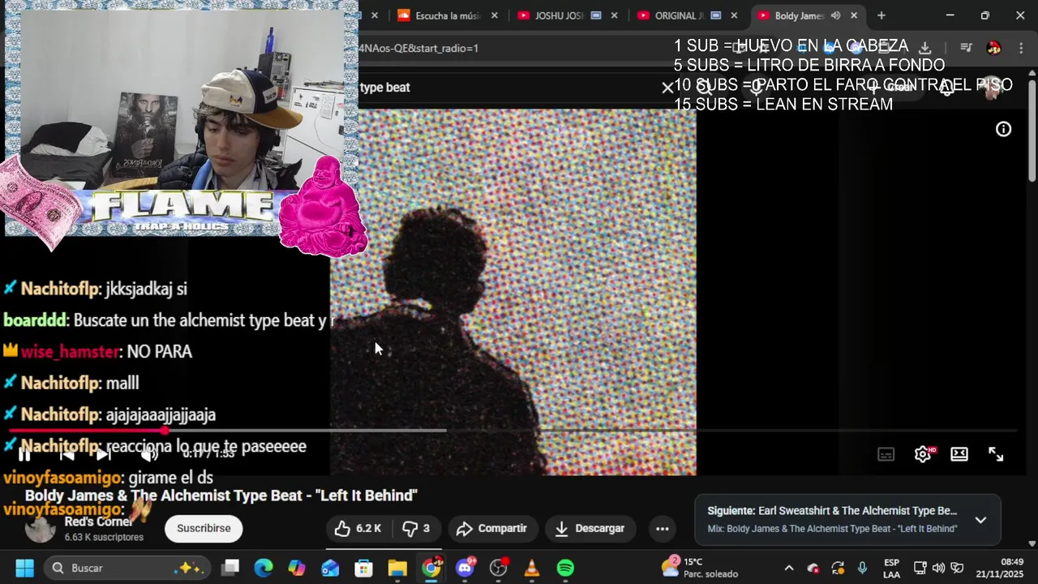Select the Boldy James active tab

799,15
